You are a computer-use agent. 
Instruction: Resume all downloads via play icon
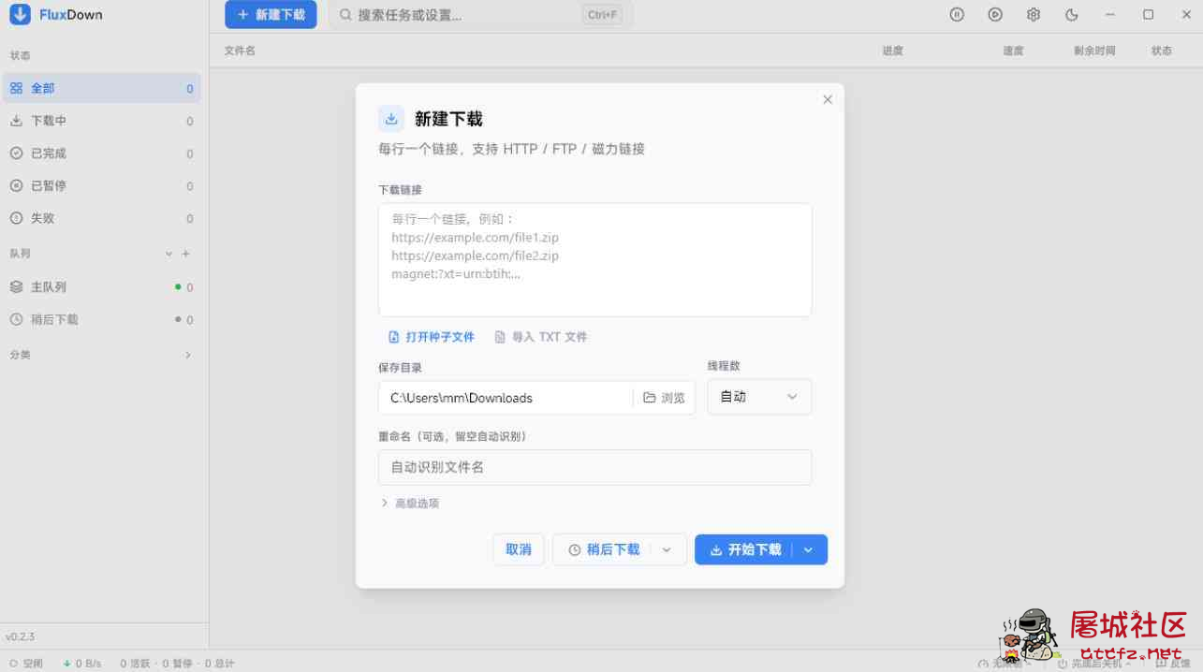pyautogui.click(x=995, y=14)
